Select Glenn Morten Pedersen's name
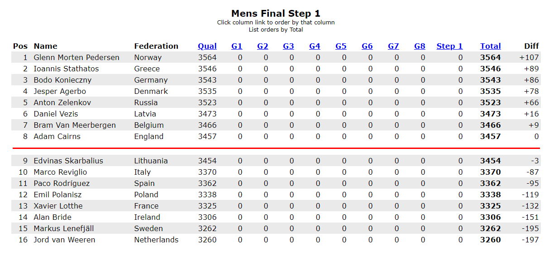 pos(76,57)
